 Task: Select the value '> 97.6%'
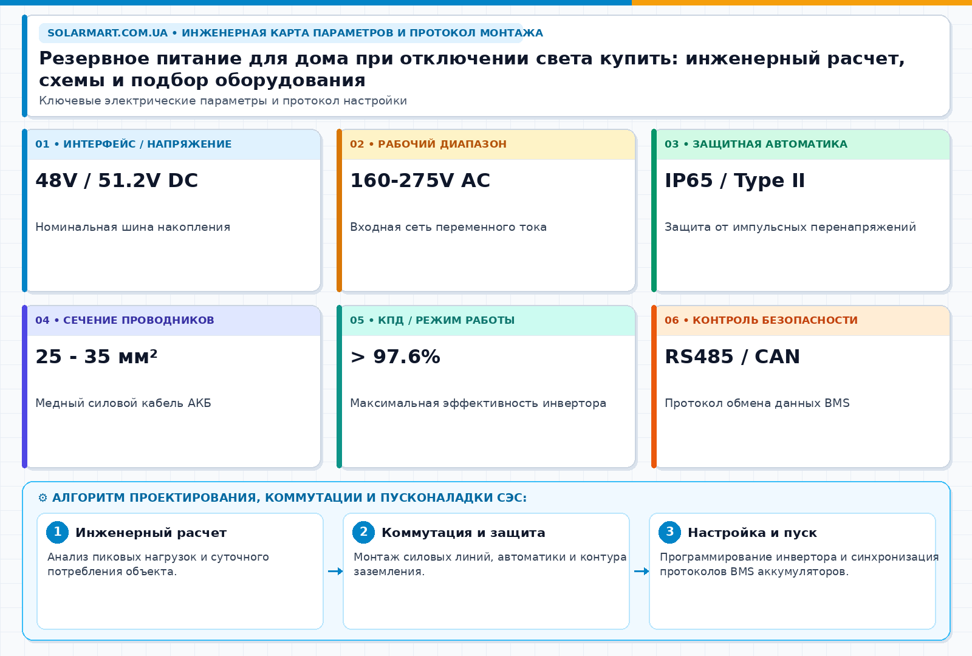pyautogui.click(x=395, y=357)
